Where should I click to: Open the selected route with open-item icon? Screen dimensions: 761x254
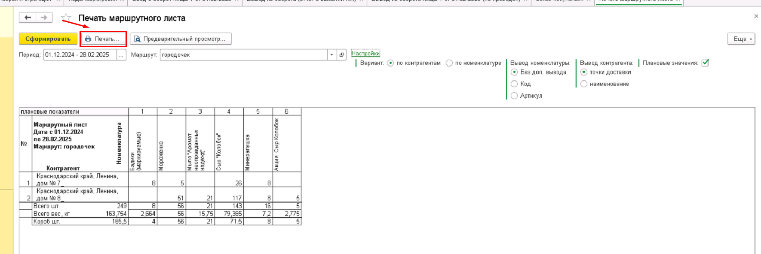342,55
